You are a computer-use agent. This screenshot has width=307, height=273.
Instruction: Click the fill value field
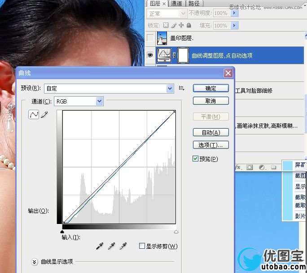[x=221, y=26]
